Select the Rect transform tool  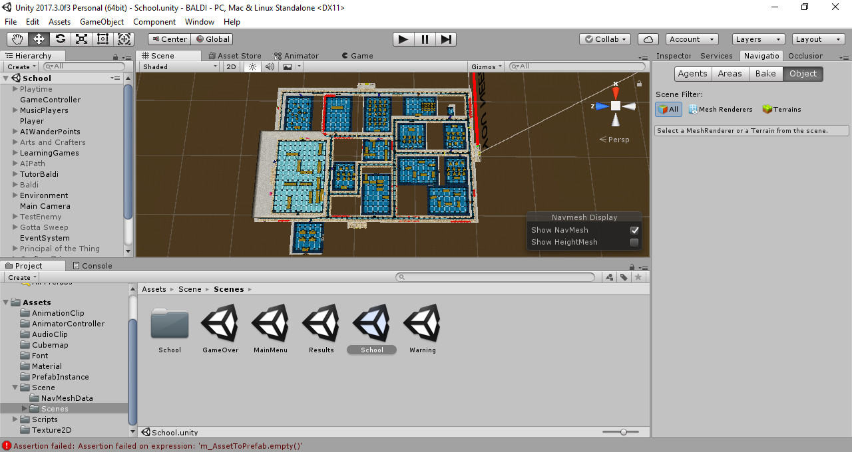coord(103,39)
